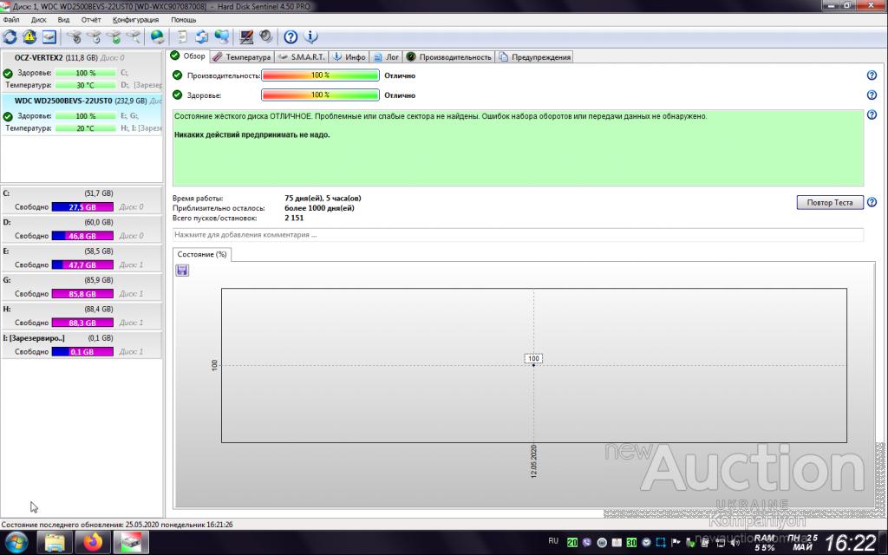
Task: Click OCZ-VERTEX2 temperature bar 30 °C
Action: [x=86, y=85]
